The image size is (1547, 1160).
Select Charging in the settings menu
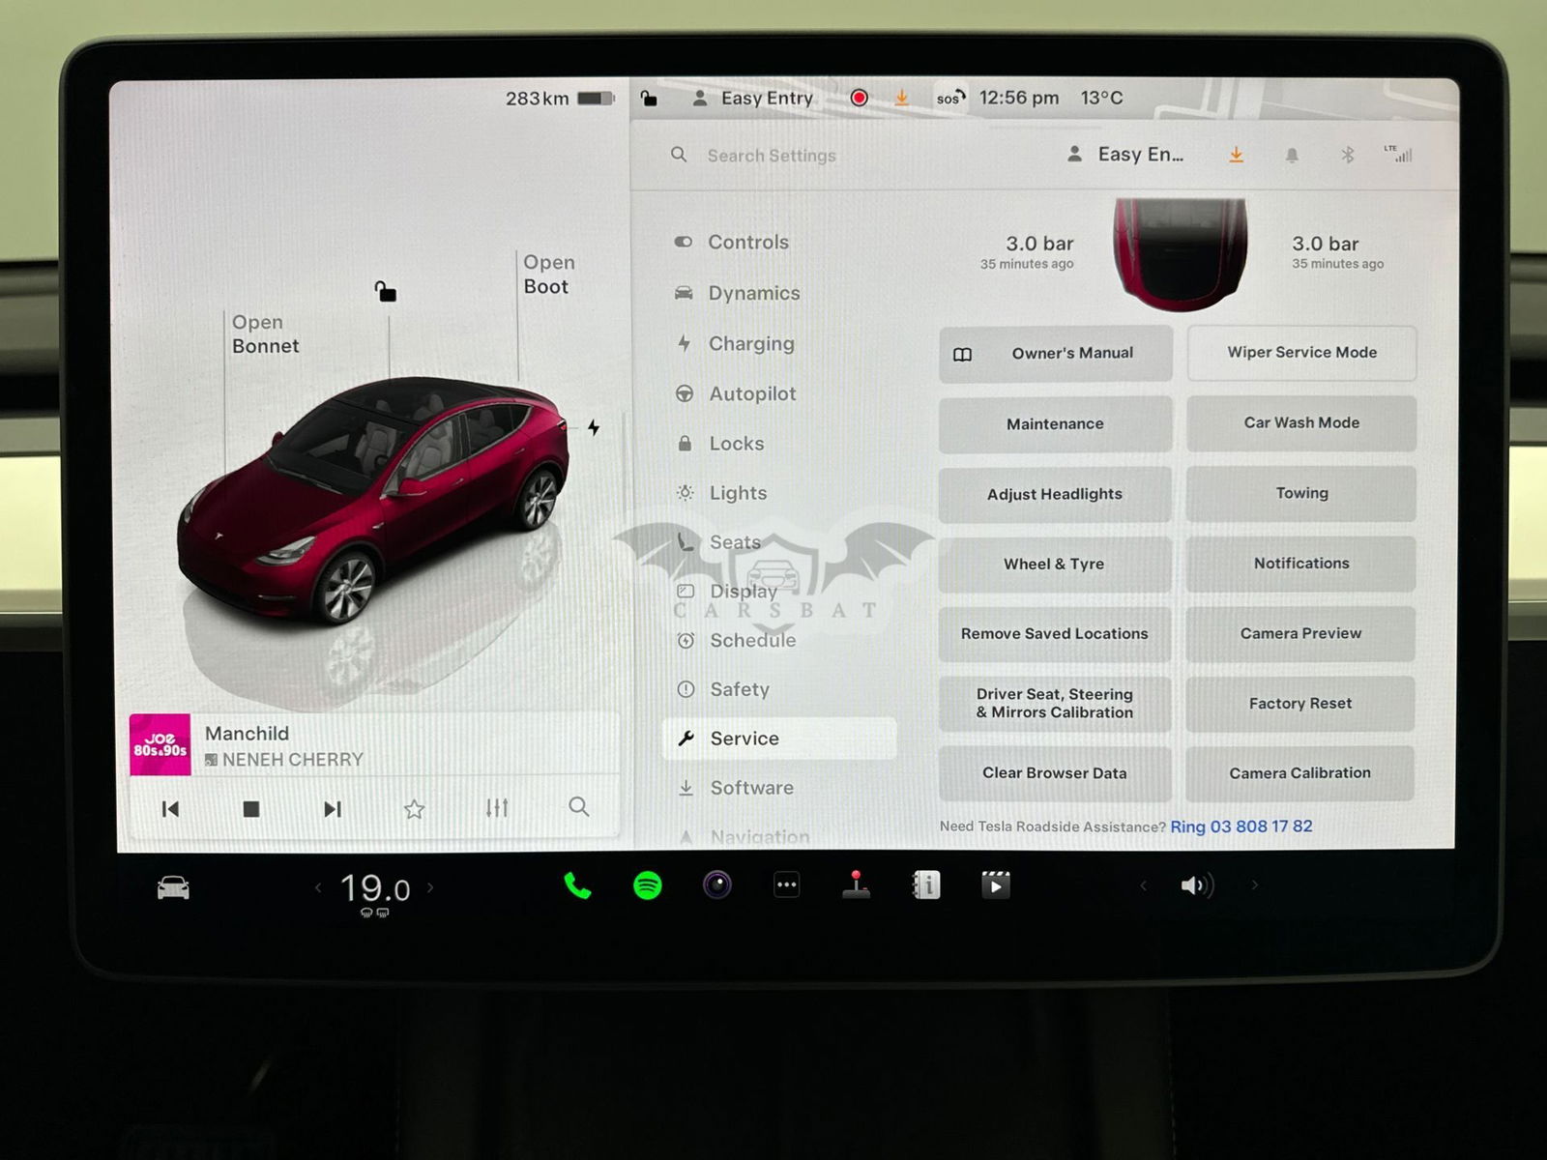pyautogui.click(x=750, y=343)
